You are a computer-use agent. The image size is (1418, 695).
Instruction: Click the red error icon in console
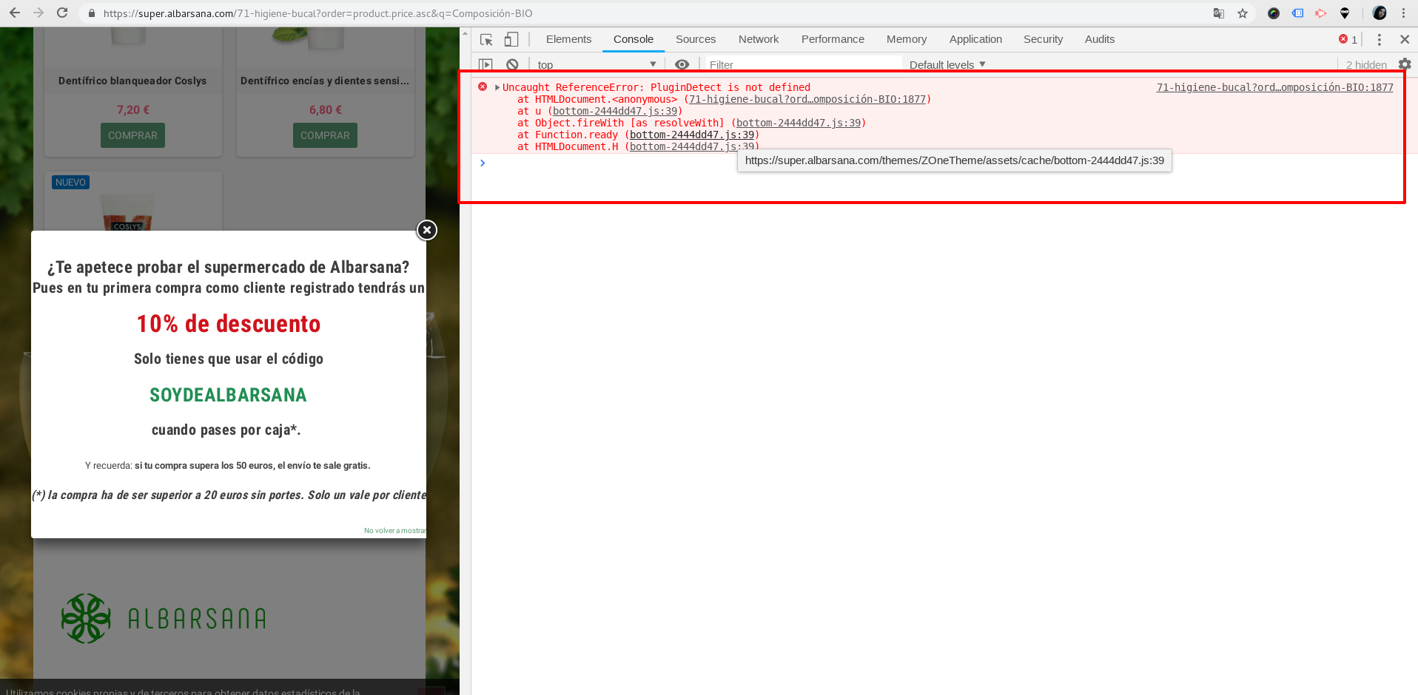483,87
